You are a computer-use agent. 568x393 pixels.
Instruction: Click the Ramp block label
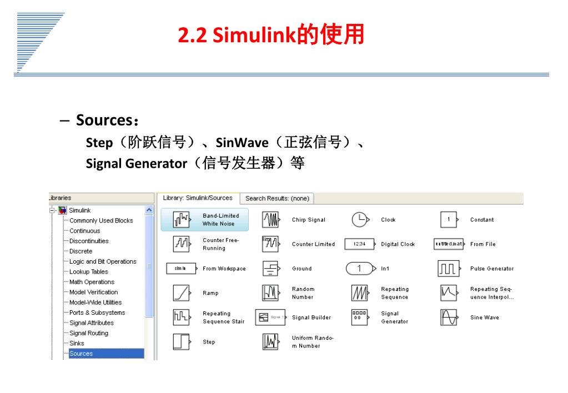(x=210, y=293)
